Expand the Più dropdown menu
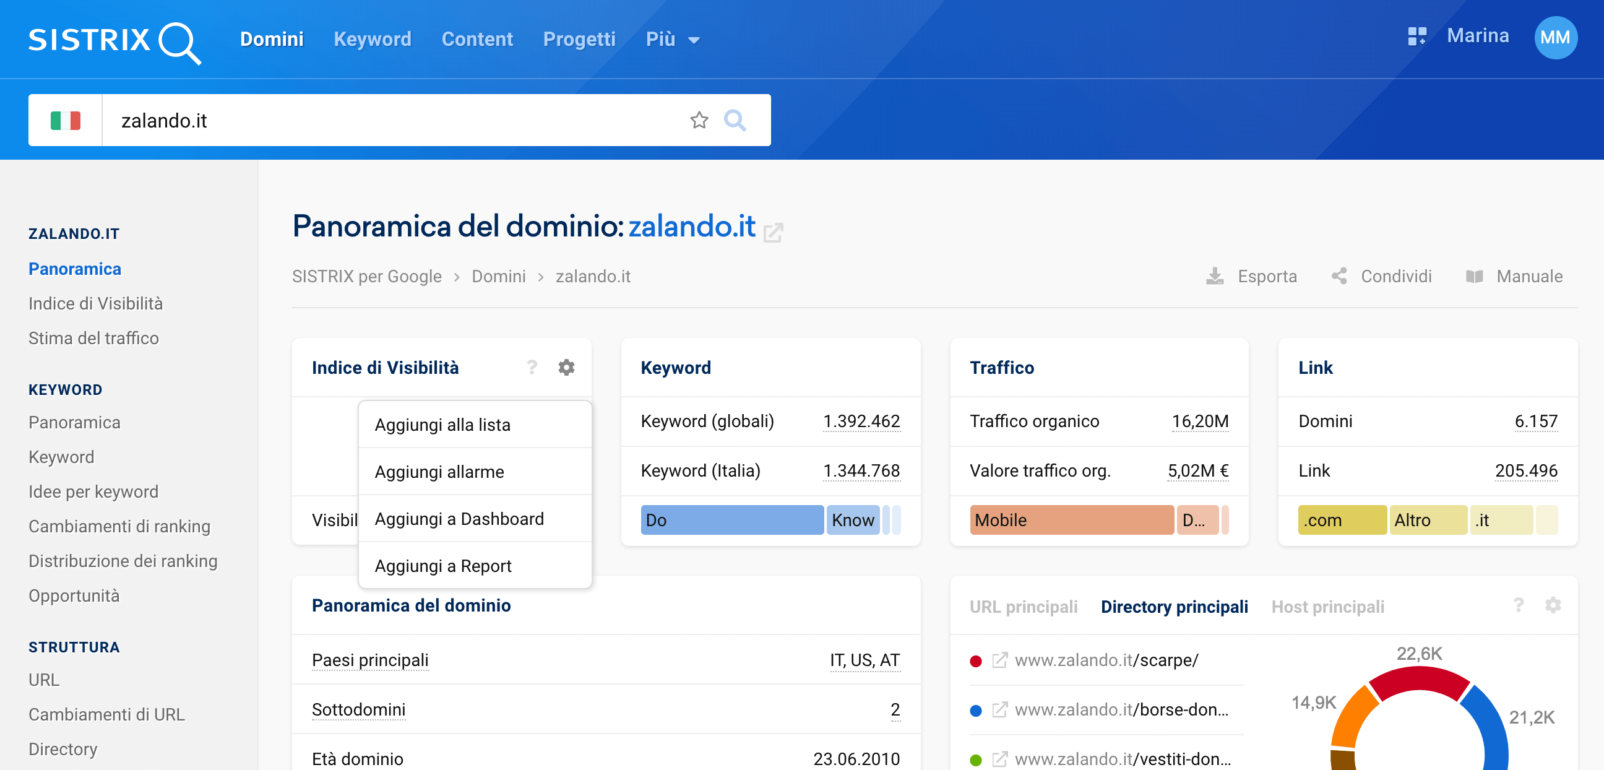The width and height of the screenshot is (1604, 770). pos(673,39)
